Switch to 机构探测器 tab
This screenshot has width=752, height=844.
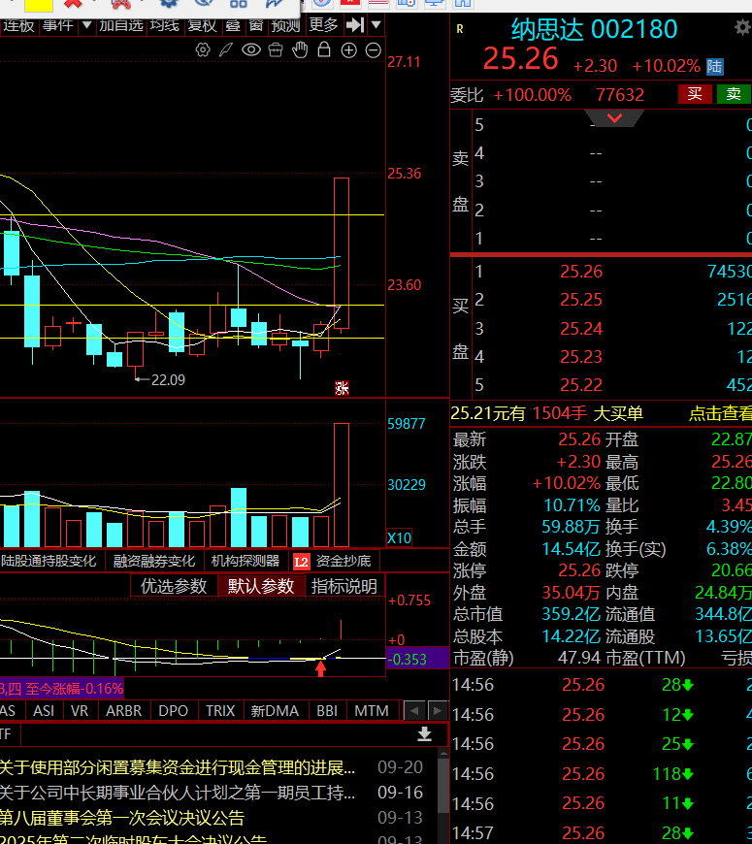coord(245,562)
